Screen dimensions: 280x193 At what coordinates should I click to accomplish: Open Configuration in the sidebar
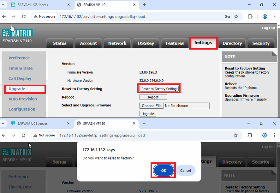pyautogui.click(x=22, y=109)
